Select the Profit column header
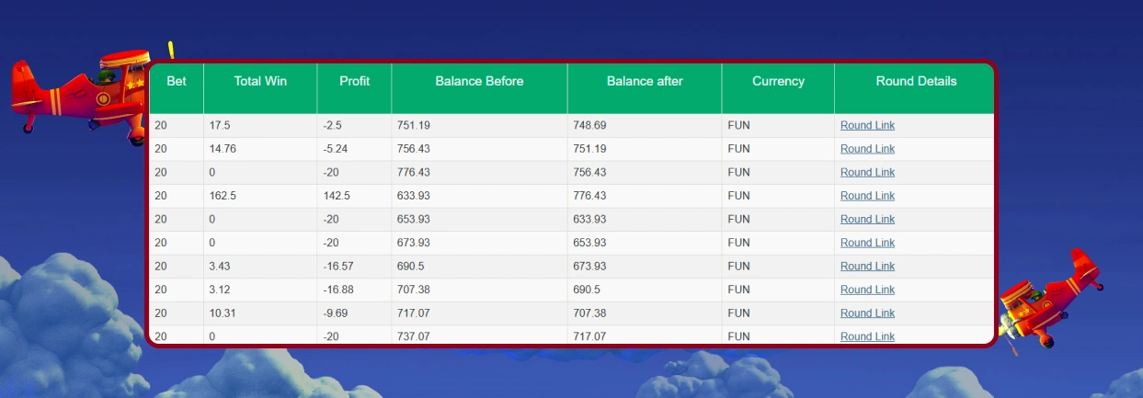The image size is (1143, 398). click(x=354, y=82)
